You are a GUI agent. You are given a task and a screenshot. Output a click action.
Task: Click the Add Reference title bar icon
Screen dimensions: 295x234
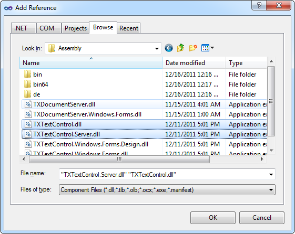click(x=8, y=8)
